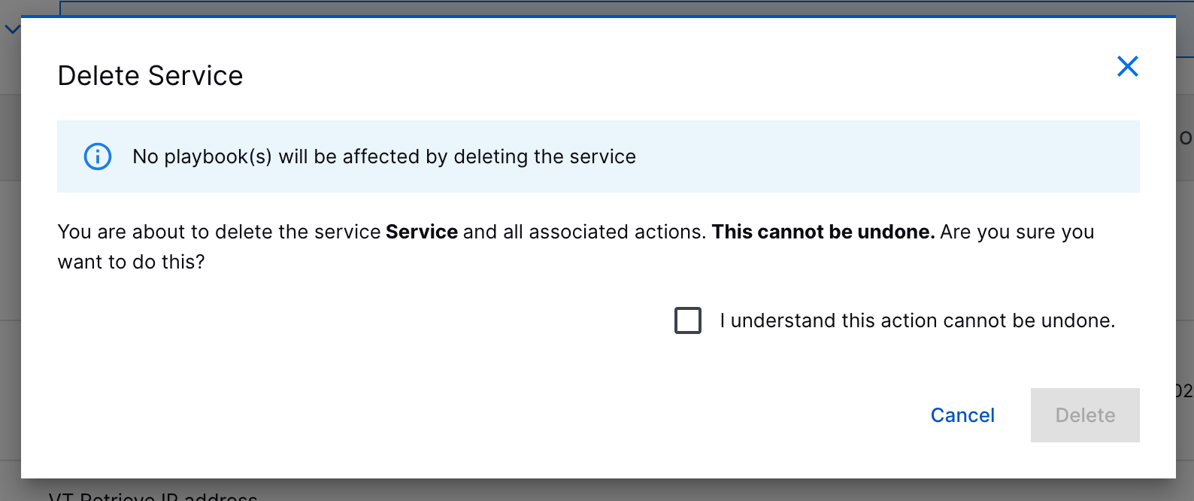The width and height of the screenshot is (1194, 501).
Task: Click the info badge beside 'No playbook(s) will be affected'
Action: (97, 156)
